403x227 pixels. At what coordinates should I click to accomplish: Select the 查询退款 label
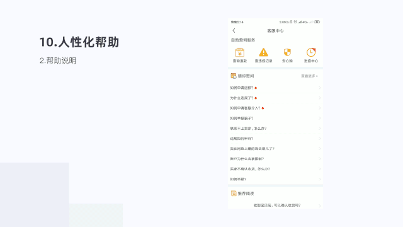tap(240, 61)
